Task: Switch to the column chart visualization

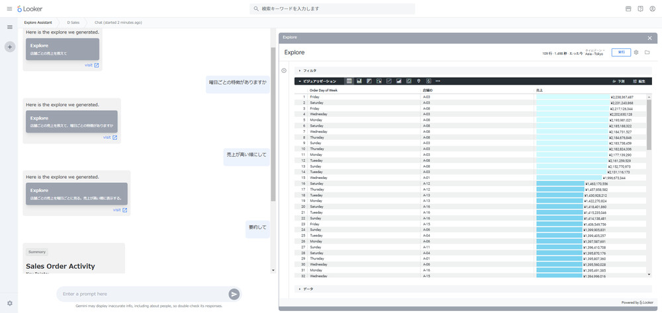Action: 359,81
